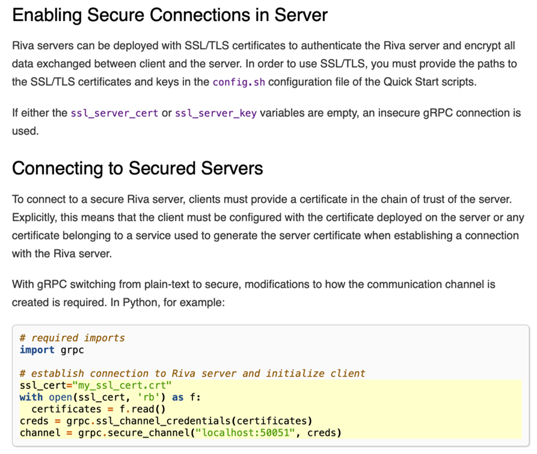Click the 'Enabling Secure Connections in Server' heading
537x454 pixels.
click(170, 15)
